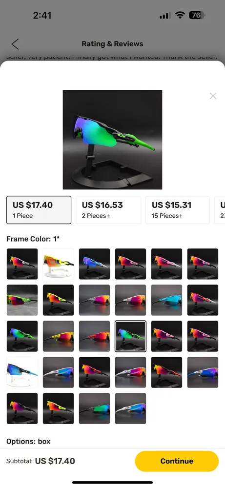Pick the green lens swatch in the bottom row
Viewport: 225px width, 488px height.
[x=94, y=408]
